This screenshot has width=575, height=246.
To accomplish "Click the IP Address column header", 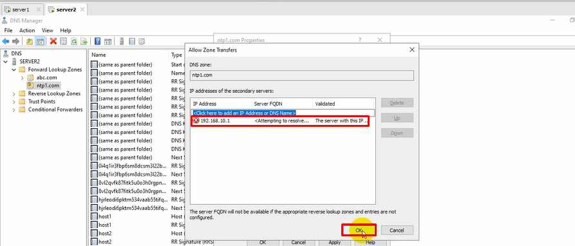I will pyautogui.click(x=221, y=104).
